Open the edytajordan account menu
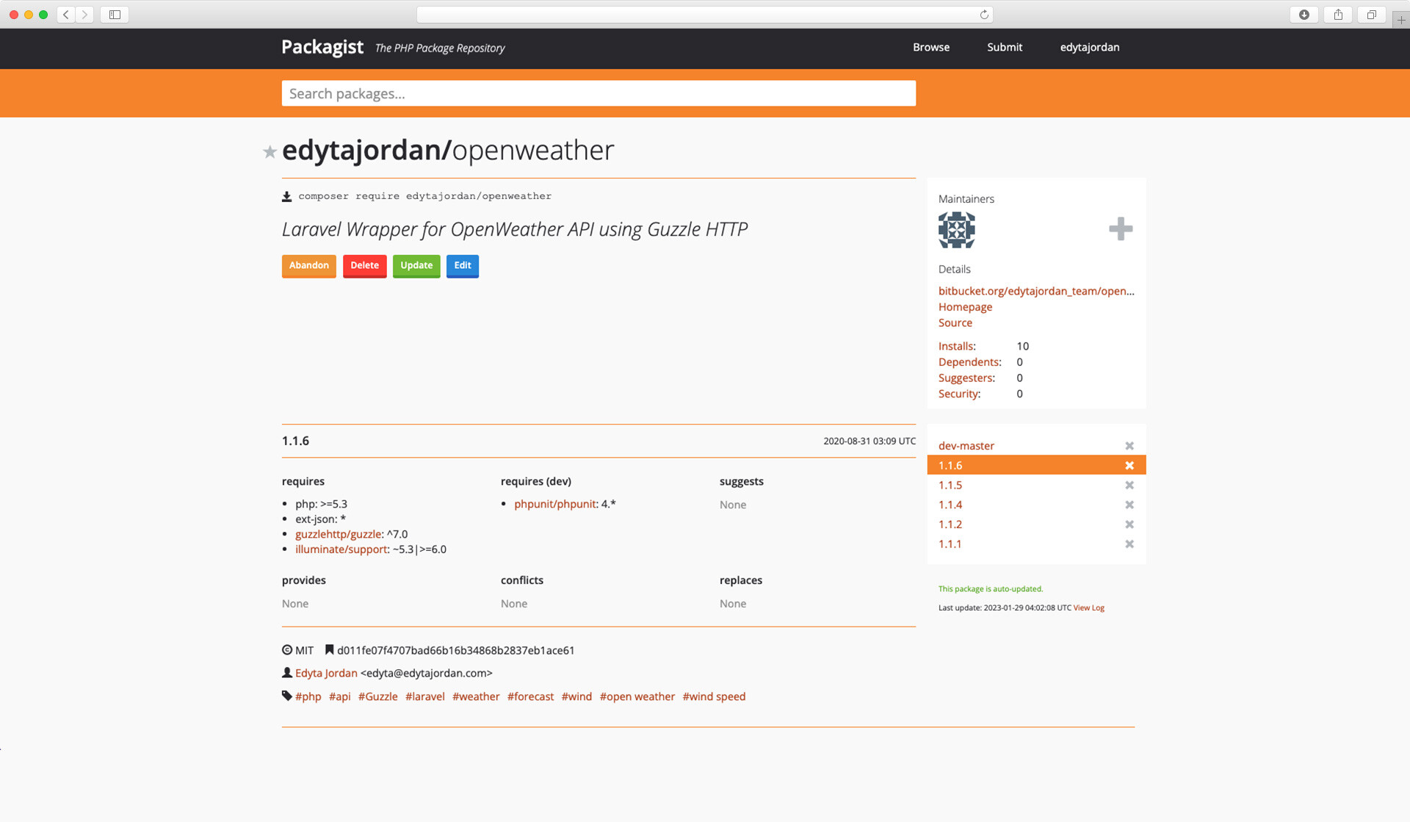 point(1090,47)
